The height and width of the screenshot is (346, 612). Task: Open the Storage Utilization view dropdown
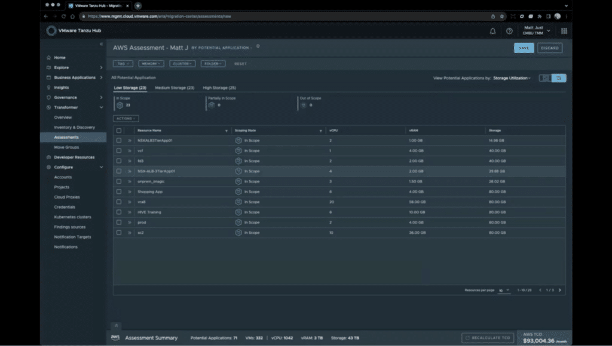pos(512,78)
